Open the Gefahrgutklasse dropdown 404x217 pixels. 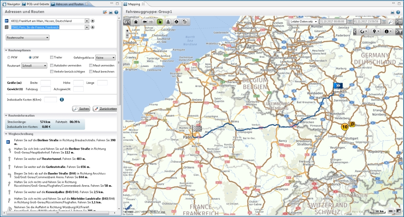point(105,58)
